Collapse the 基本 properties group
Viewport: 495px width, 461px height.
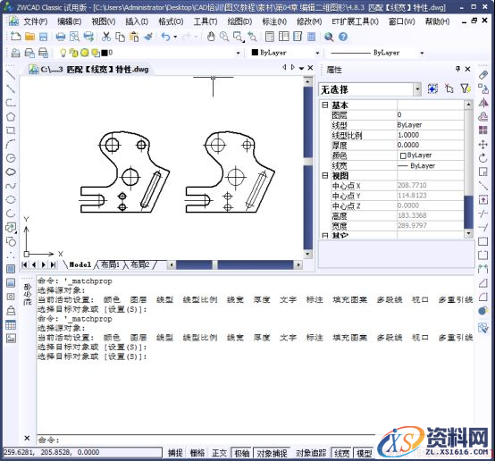pyautogui.click(x=325, y=105)
